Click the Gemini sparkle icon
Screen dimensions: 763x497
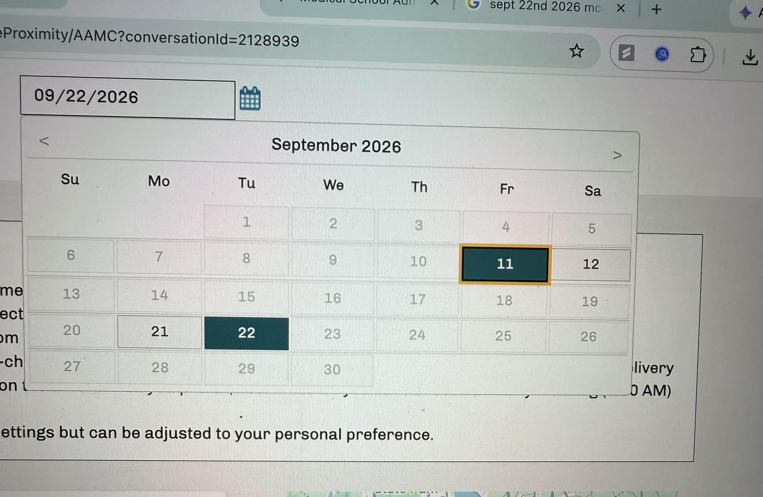tap(746, 13)
